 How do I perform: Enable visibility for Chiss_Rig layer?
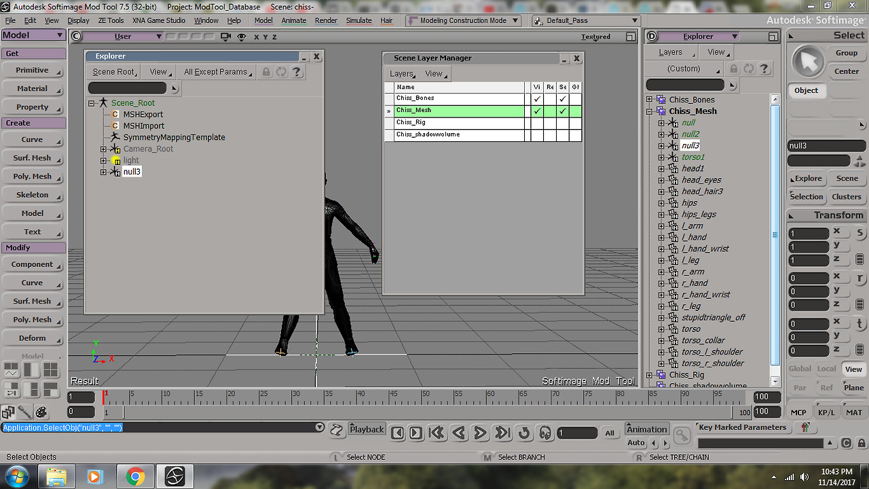point(537,123)
